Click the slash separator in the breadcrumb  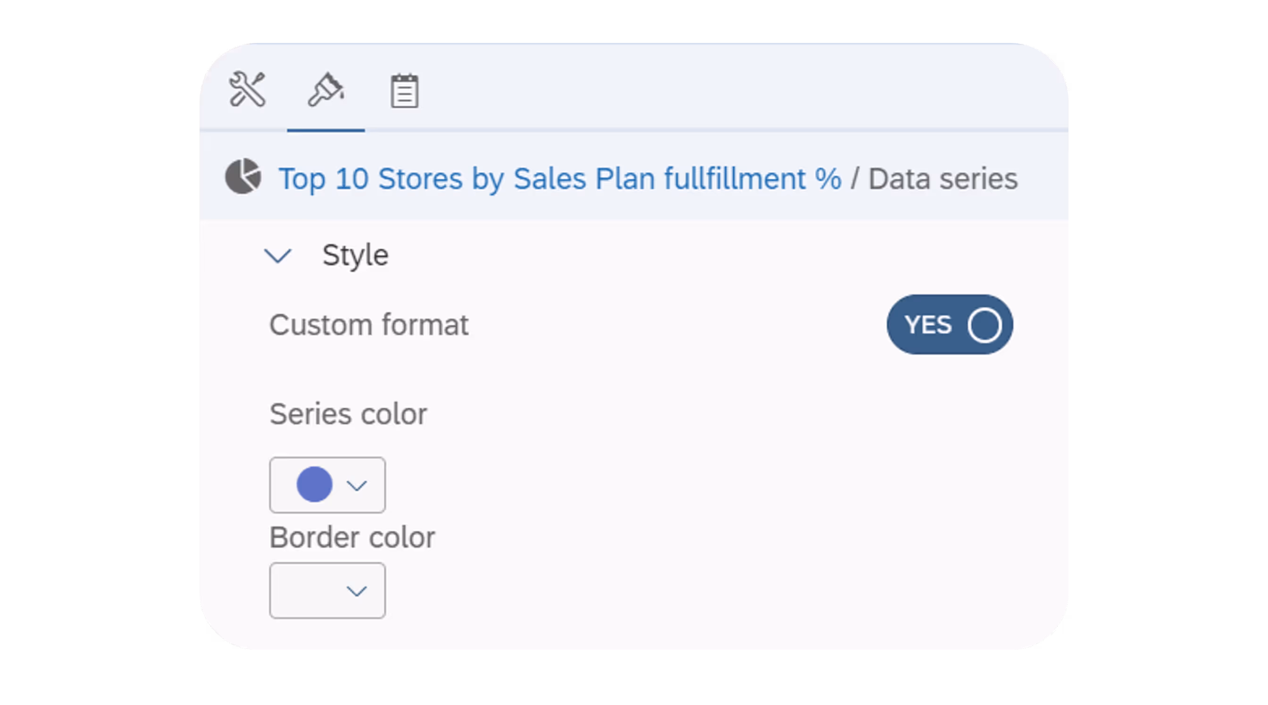pos(854,179)
